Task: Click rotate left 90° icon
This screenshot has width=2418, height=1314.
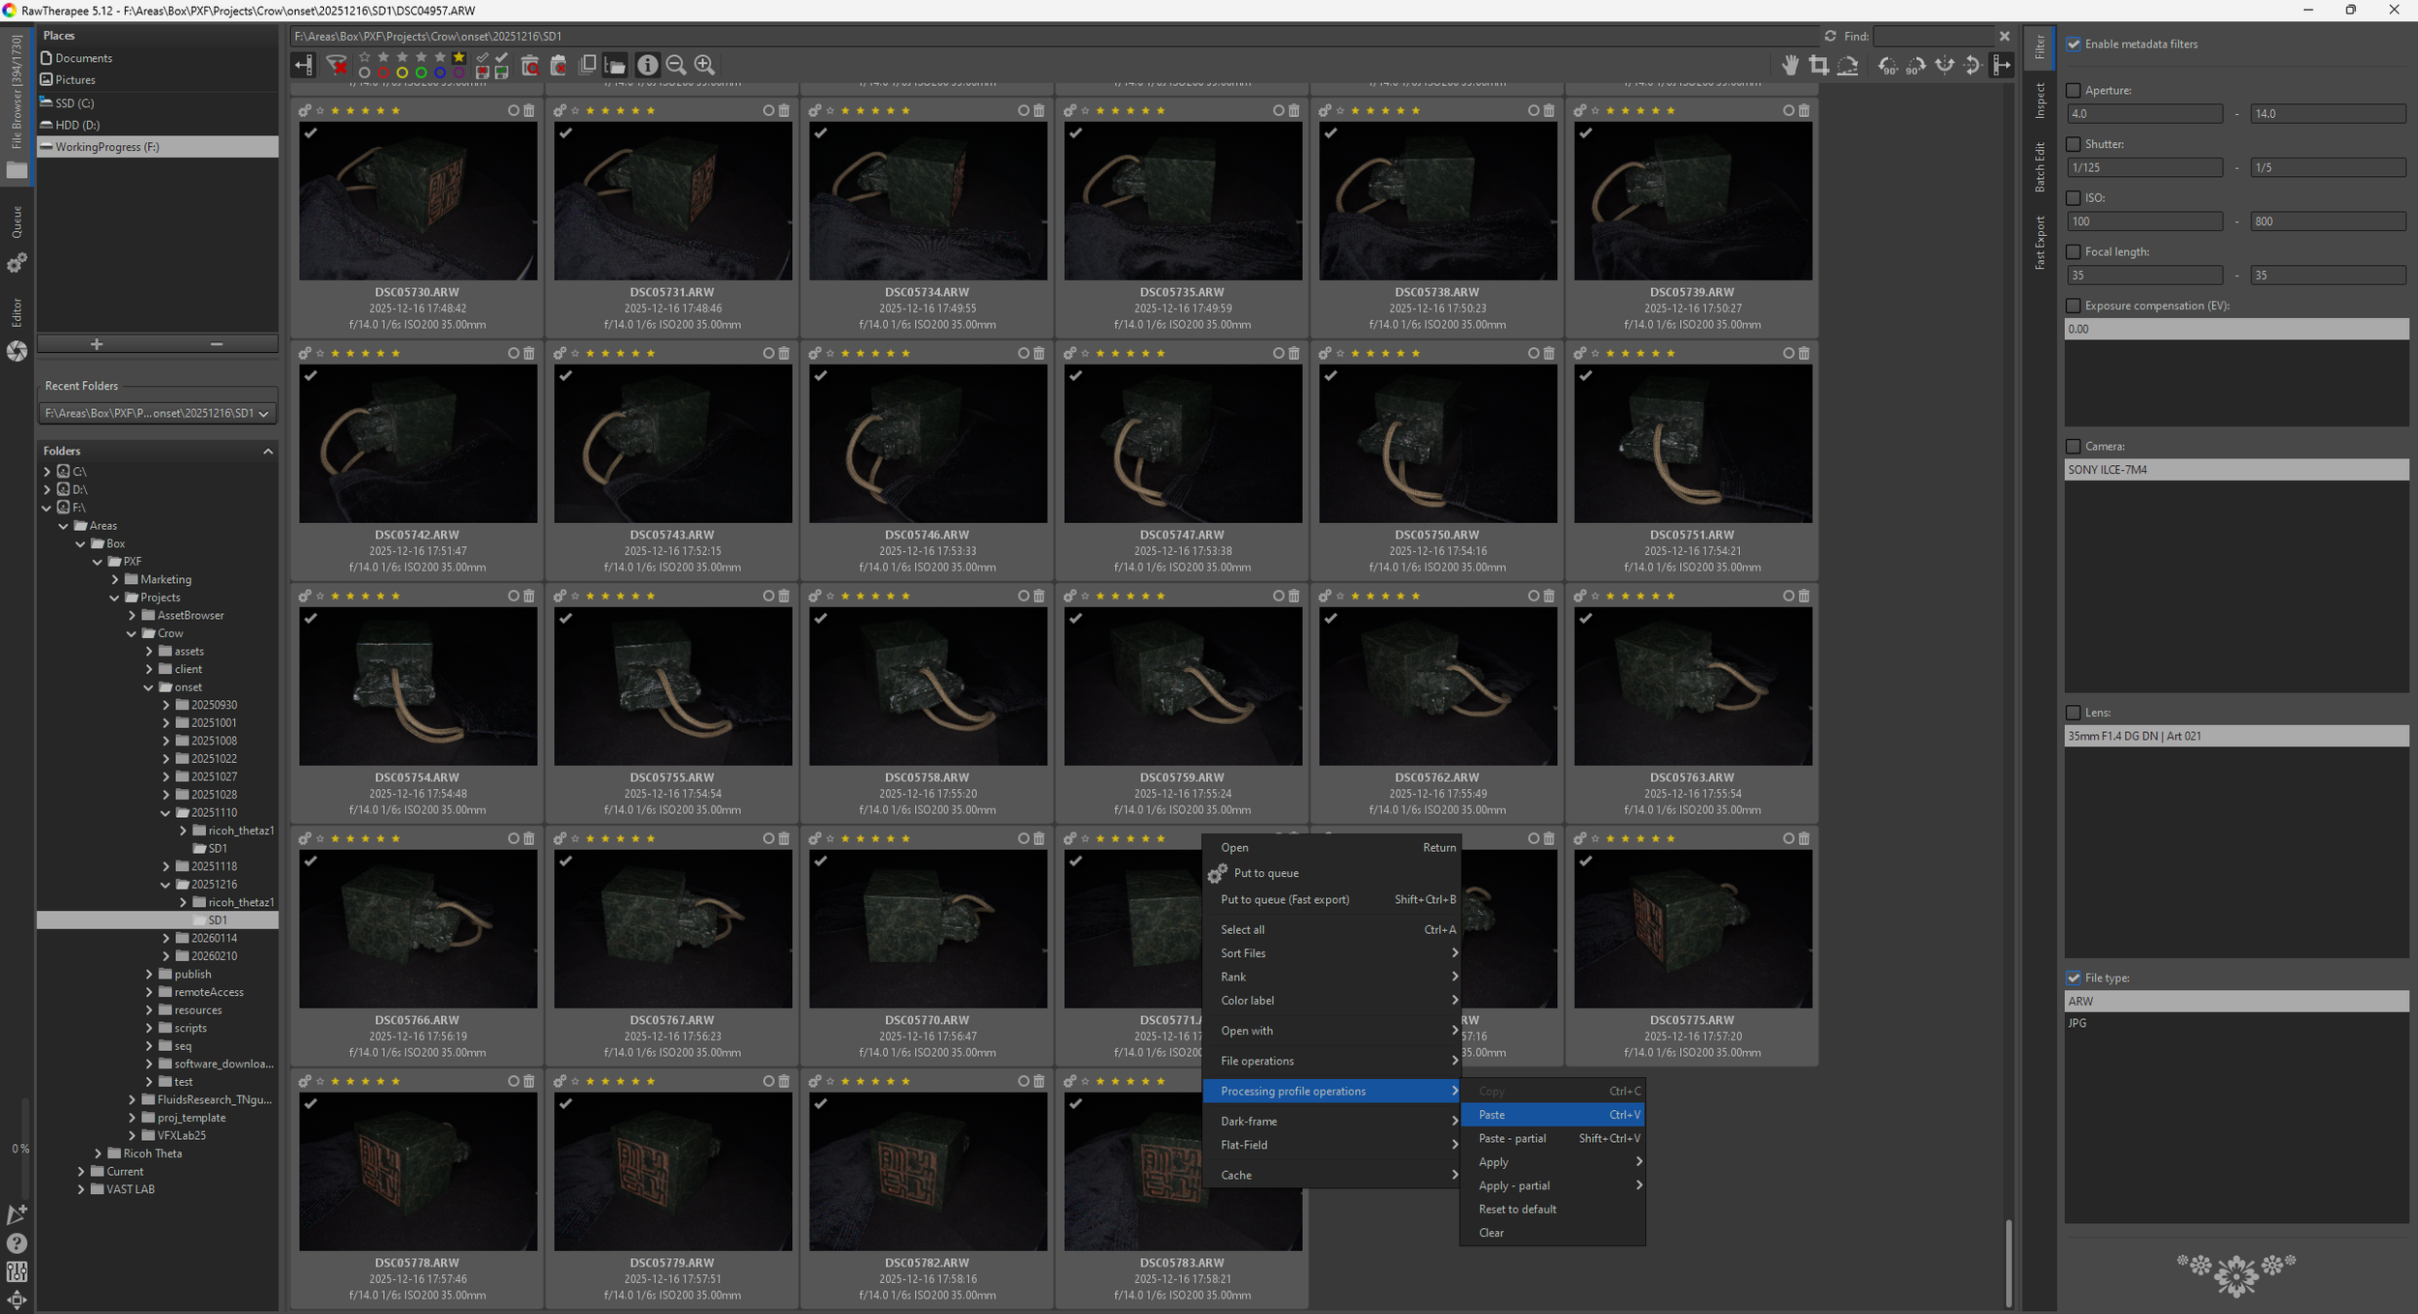Action: [x=1887, y=65]
